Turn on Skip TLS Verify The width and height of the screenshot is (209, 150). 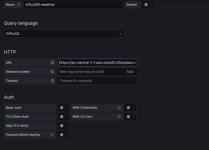pyautogui.click(x=64, y=126)
